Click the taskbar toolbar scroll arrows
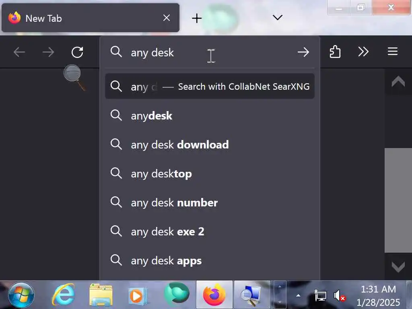Viewport: 412px width, 309px height. (280, 295)
